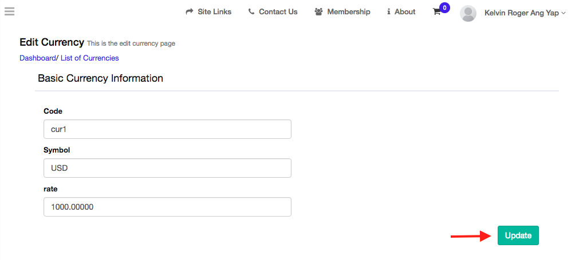Go to the Membership menu item

(x=349, y=12)
